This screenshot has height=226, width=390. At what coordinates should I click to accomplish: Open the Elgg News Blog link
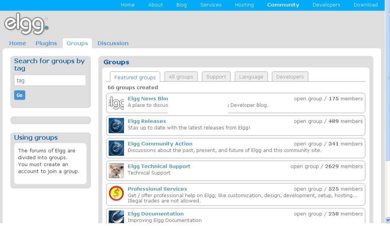tap(148, 99)
